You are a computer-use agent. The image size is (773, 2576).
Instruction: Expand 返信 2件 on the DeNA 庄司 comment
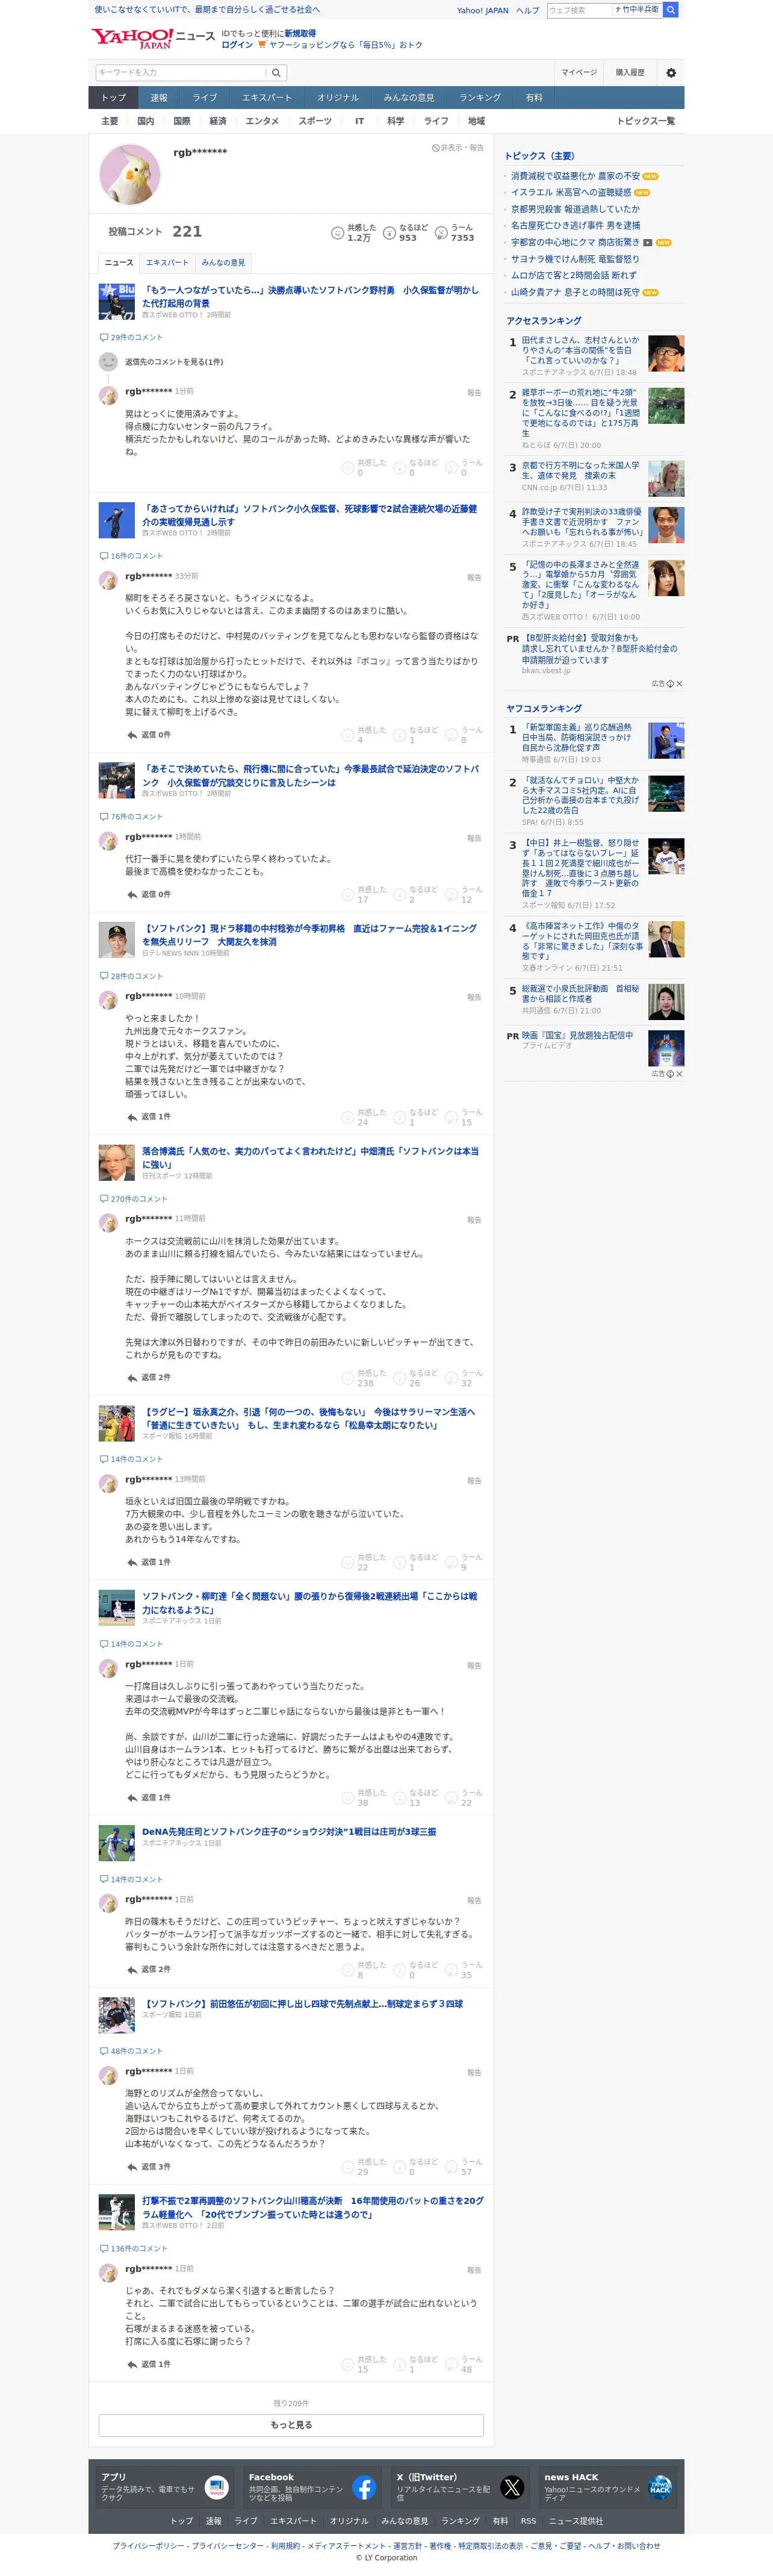pyautogui.click(x=149, y=1969)
